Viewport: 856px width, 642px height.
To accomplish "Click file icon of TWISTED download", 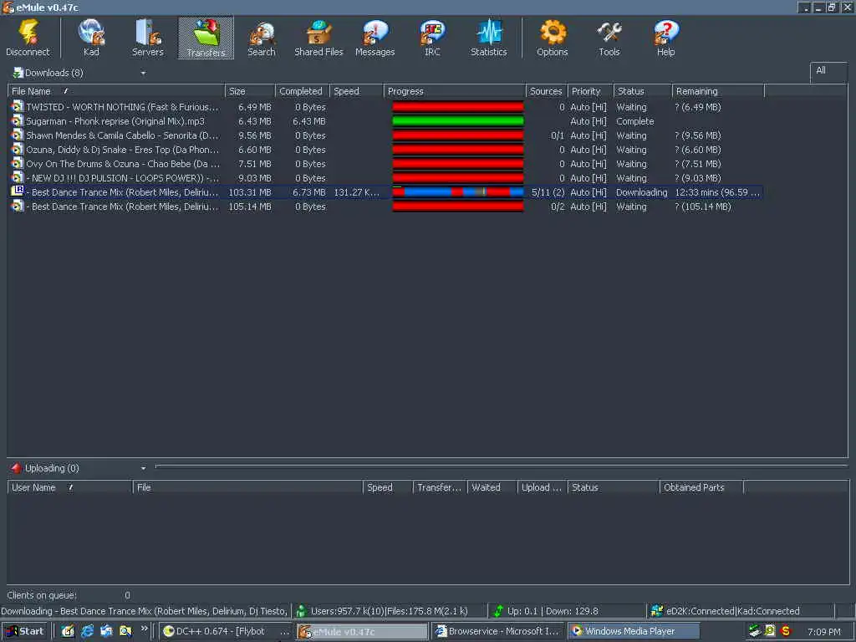I will [18, 106].
